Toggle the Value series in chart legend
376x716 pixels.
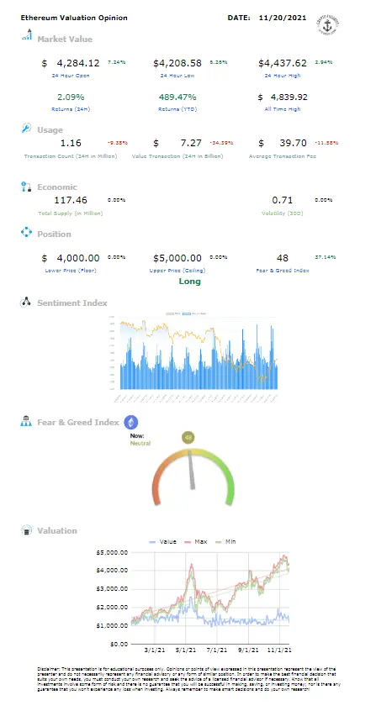[x=162, y=541]
